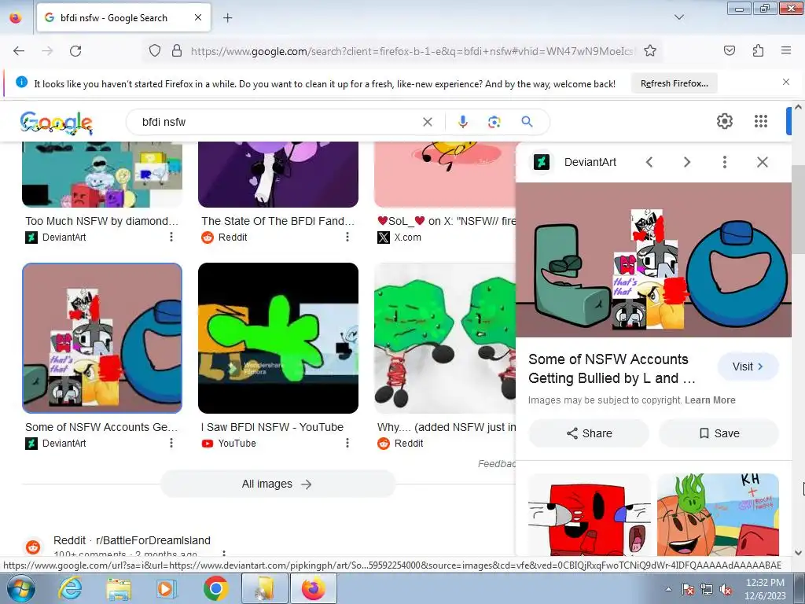The width and height of the screenshot is (805, 604).
Task: Open the 'SoL_ on X' result caption
Action: (447, 221)
